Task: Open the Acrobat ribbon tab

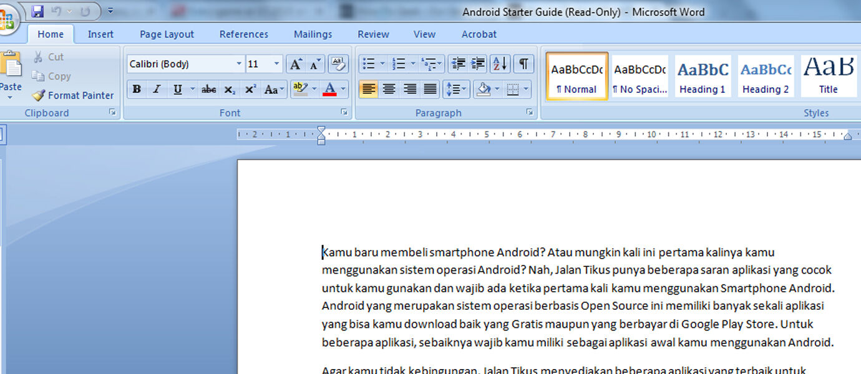Action: tap(479, 34)
